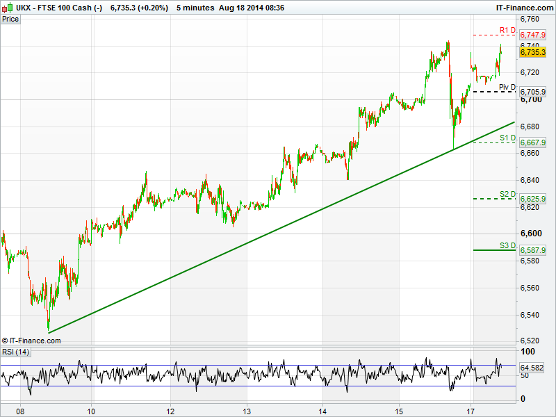The width and height of the screenshot is (556, 417).
Task: Select the S1 D support price tag 6,667.9
Action: 532,142
